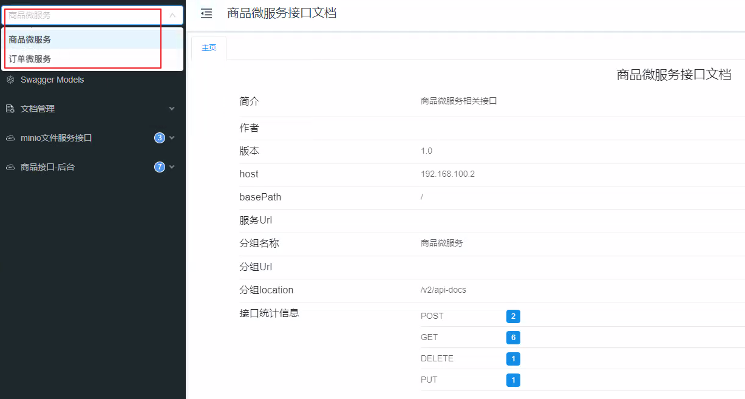Click the DELETE count badge 1
Viewport: 745px width, 399px height.
coord(513,359)
